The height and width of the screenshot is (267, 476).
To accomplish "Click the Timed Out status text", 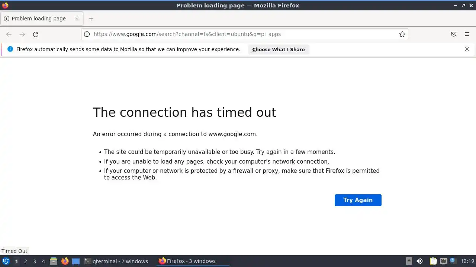I will point(14,251).
